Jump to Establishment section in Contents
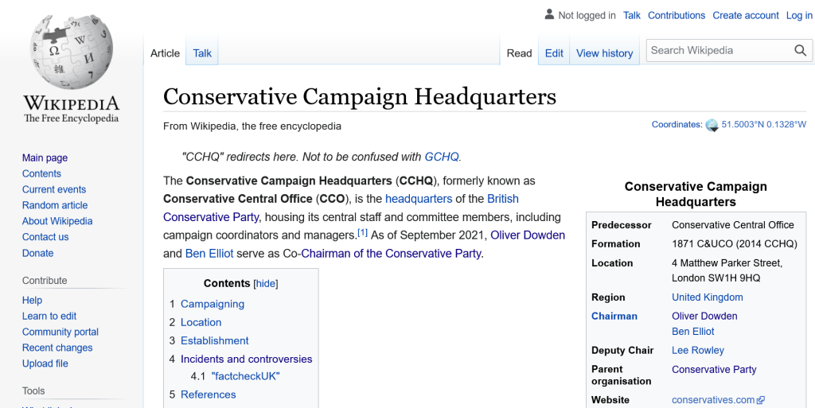The image size is (815, 408). point(215,341)
